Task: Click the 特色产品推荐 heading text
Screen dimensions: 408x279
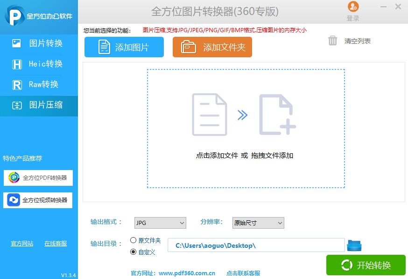Action: [22, 158]
